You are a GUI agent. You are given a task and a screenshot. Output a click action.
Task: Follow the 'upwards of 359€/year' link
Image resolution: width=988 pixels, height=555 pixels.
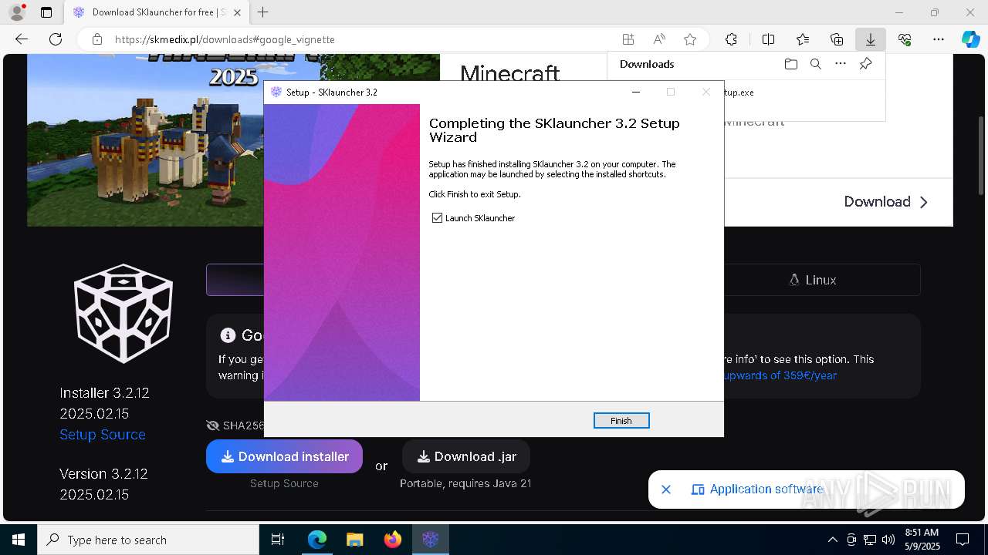(780, 375)
